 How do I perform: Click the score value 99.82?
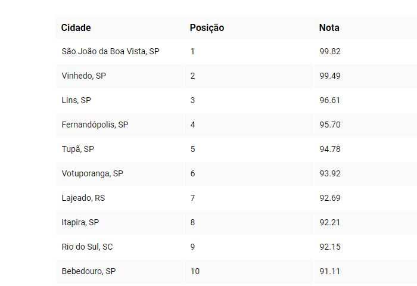[x=330, y=51]
